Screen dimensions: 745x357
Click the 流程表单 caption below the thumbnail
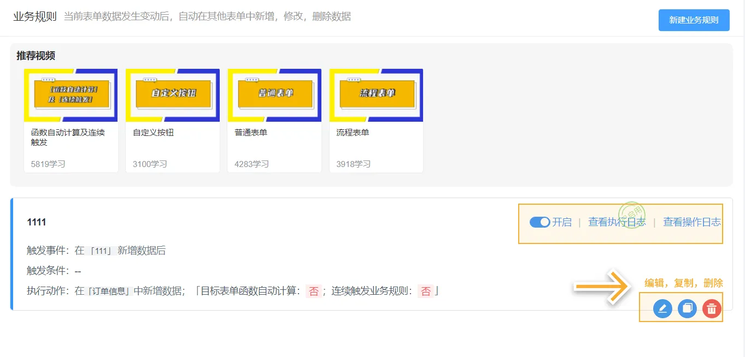click(x=353, y=133)
